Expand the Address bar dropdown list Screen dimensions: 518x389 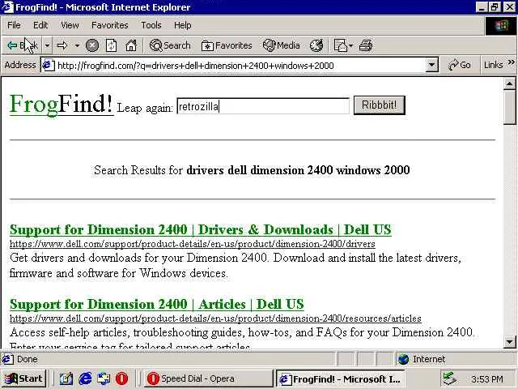point(431,65)
